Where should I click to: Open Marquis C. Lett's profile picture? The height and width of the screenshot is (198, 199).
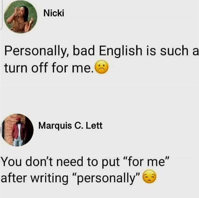tap(17, 130)
